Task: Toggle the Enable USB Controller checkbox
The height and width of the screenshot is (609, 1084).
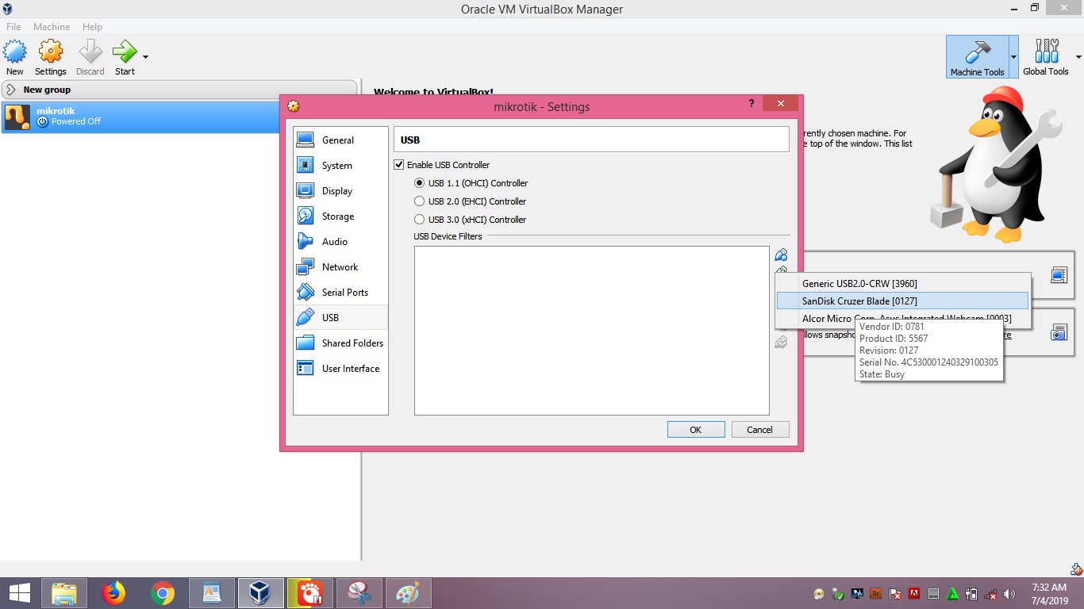Action: 399,165
